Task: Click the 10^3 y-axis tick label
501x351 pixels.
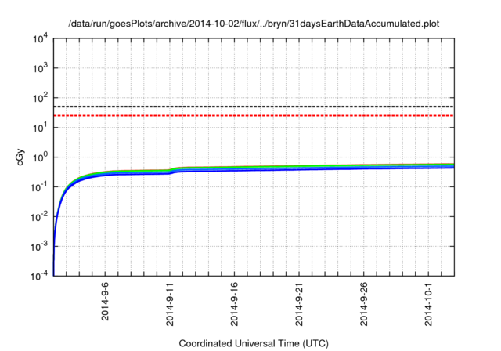Action: (40, 67)
